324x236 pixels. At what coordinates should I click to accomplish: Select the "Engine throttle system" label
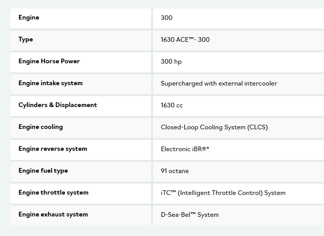pyautogui.click(x=54, y=193)
